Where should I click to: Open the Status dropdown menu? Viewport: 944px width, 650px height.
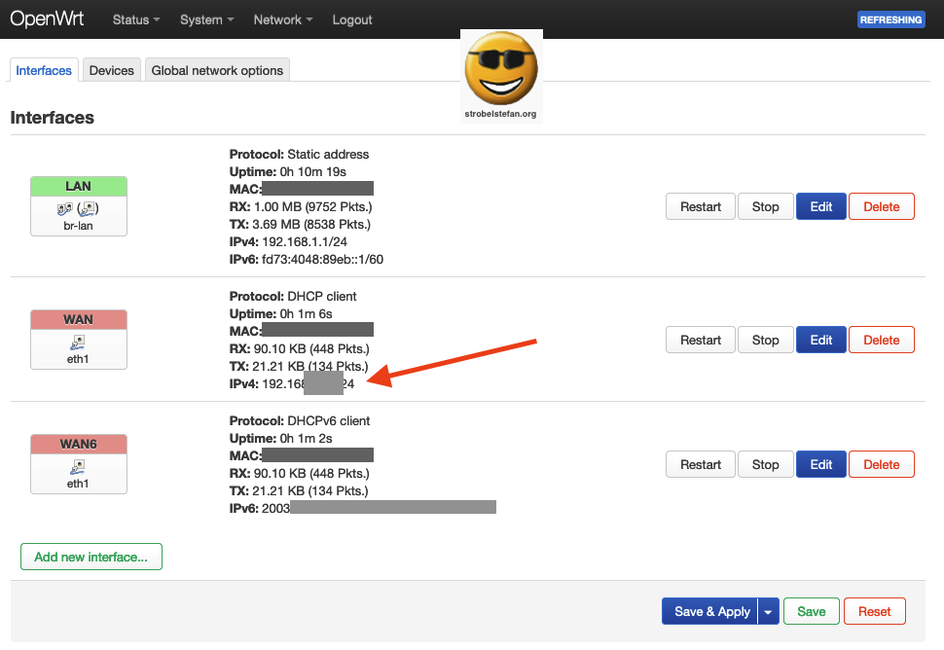tap(135, 19)
